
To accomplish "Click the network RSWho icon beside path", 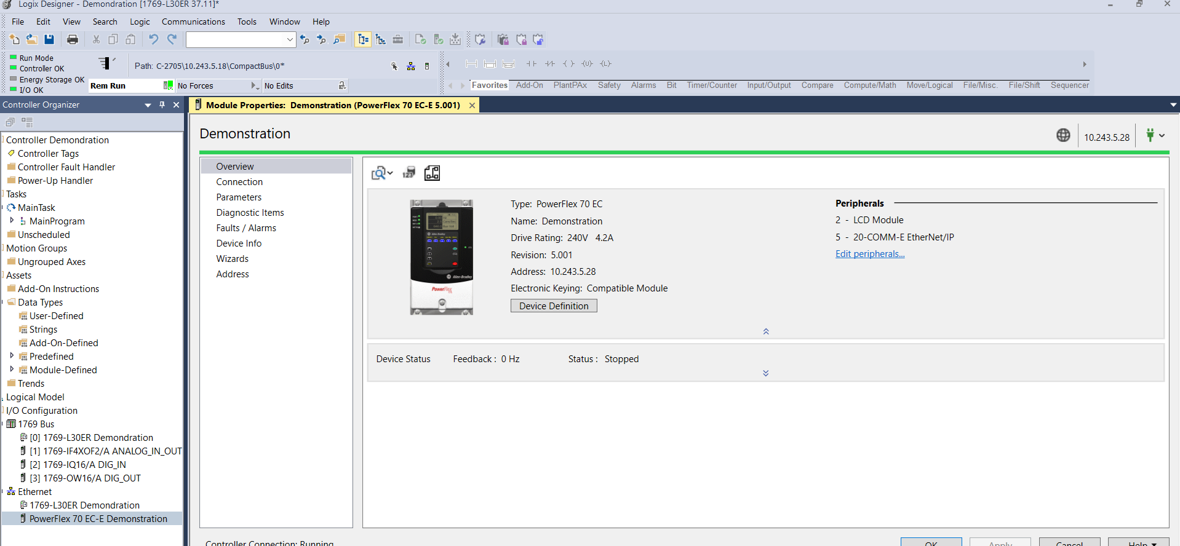I will [411, 66].
